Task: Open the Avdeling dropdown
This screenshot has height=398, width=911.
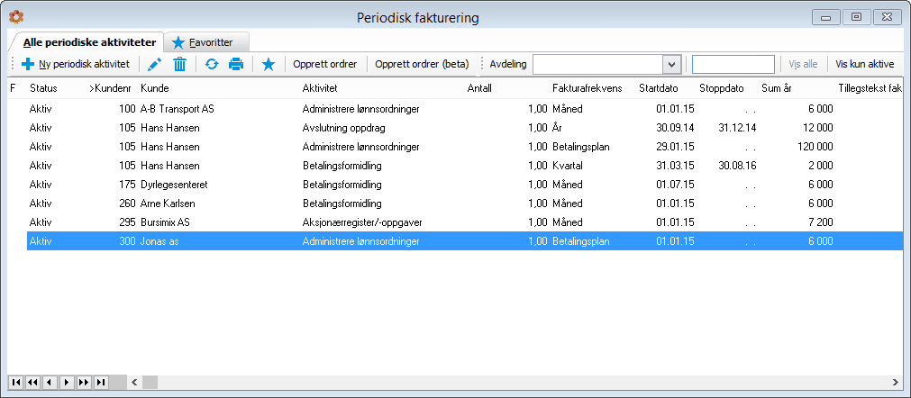Action: [672, 65]
